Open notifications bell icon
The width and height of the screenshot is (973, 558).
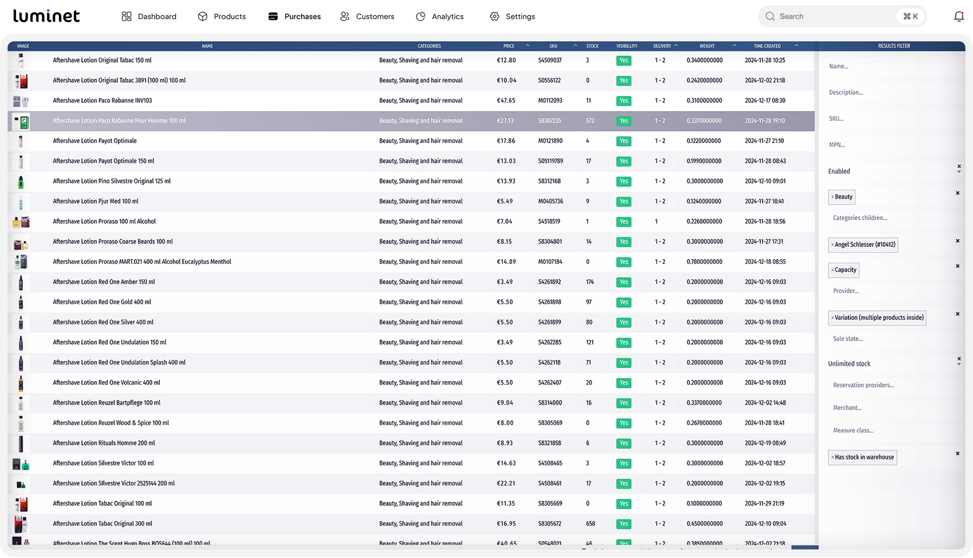pyautogui.click(x=958, y=16)
